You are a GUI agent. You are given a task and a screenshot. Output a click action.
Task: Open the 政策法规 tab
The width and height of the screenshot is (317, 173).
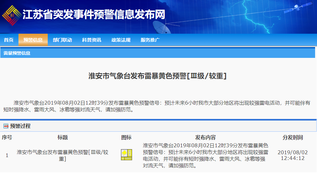point(121,40)
